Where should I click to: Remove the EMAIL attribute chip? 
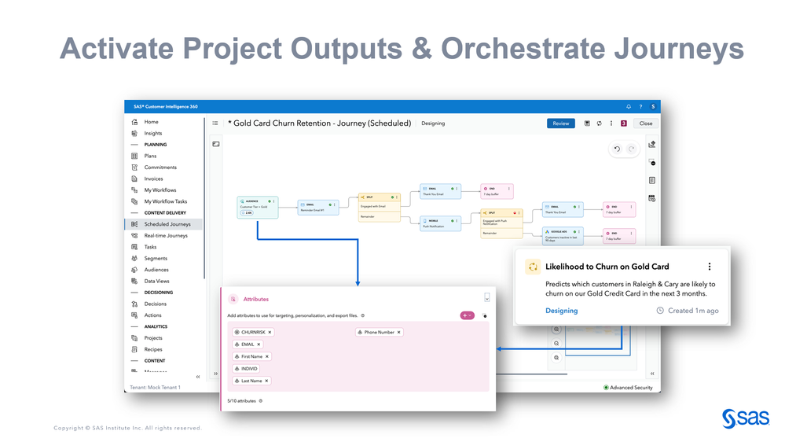coord(259,344)
